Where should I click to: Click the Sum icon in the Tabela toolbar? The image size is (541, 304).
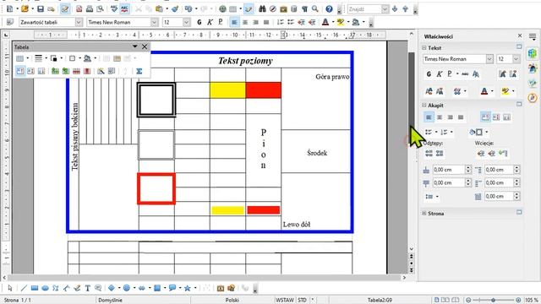point(139,71)
